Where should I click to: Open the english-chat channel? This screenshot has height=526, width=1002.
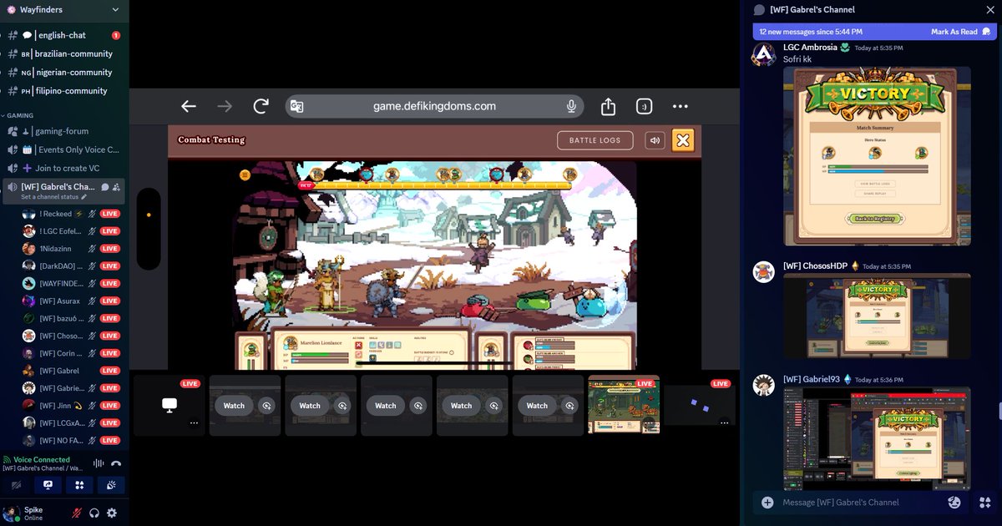(x=64, y=35)
